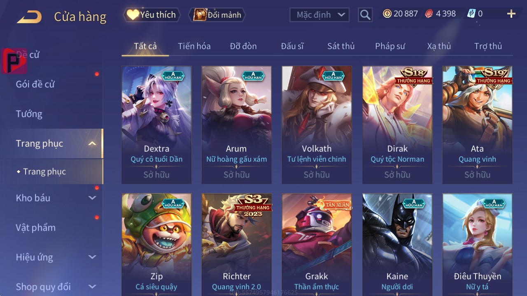Open the Gói đề cử menu item
Viewport: 527px width, 296px height.
pos(35,84)
